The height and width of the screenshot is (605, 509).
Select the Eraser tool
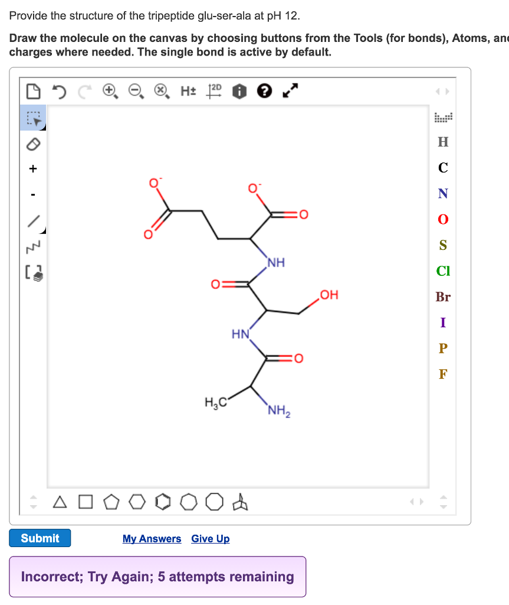32,144
